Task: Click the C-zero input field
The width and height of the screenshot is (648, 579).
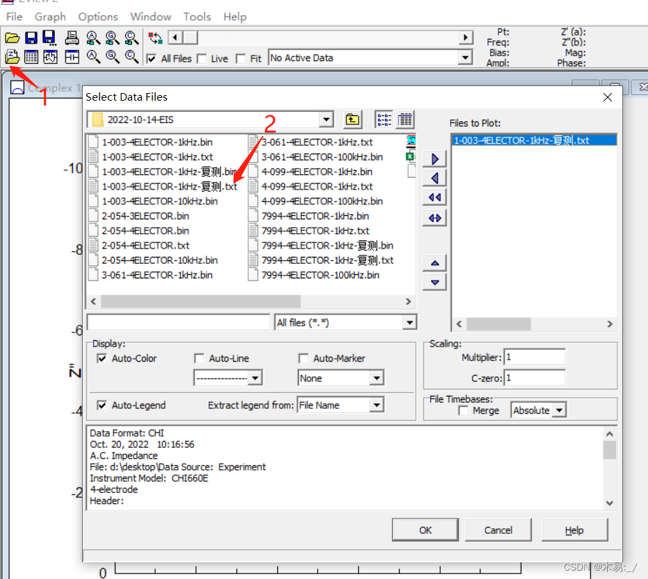Action: click(535, 378)
